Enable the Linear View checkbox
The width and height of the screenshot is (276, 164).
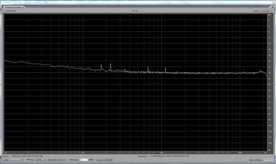click(x=4, y=11)
